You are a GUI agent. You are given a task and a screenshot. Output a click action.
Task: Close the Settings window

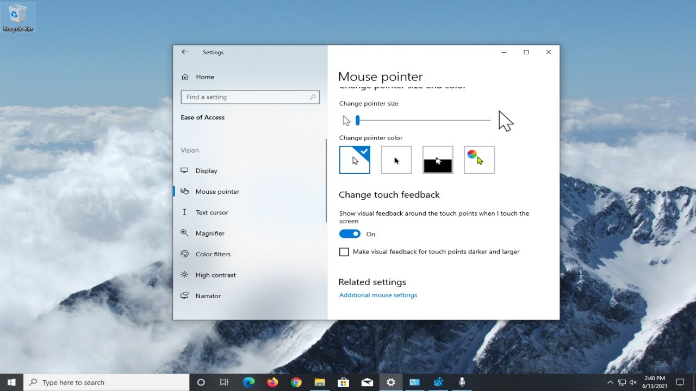click(548, 52)
